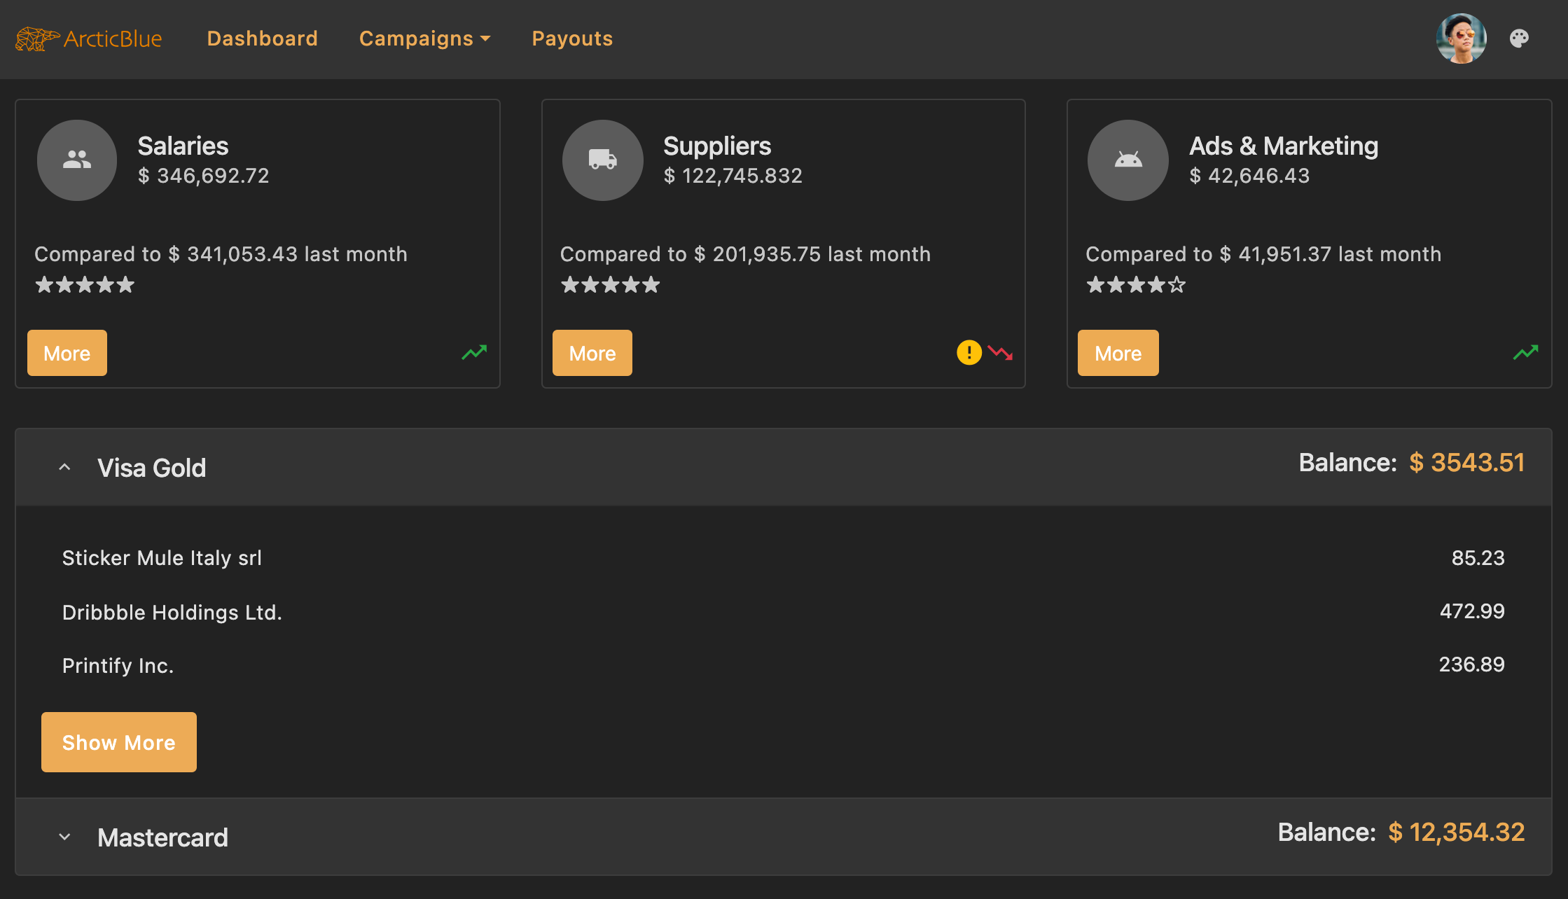This screenshot has width=1568, height=899.
Task: Collapse the Visa Gold section
Action: coord(64,467)
